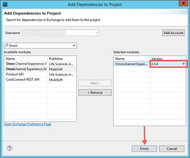190x158 pixels.
Task: Click the Add > button
Action: (x=95, y=83)
